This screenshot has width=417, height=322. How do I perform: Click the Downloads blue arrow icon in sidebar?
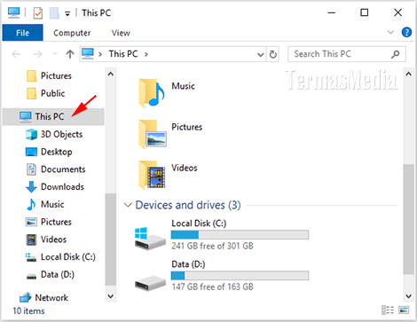pyautogui.click(x=31, y=187)
